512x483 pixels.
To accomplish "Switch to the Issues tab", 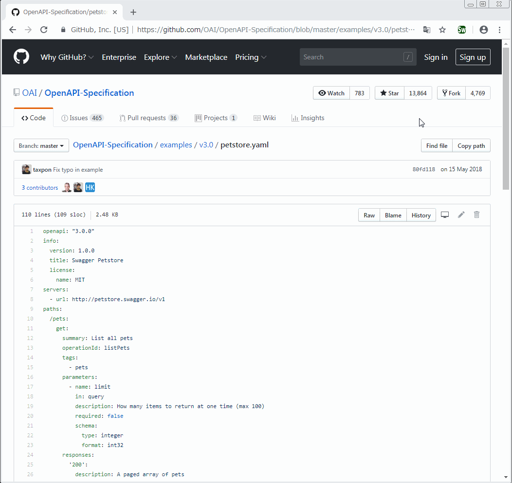I will (82, 118).
